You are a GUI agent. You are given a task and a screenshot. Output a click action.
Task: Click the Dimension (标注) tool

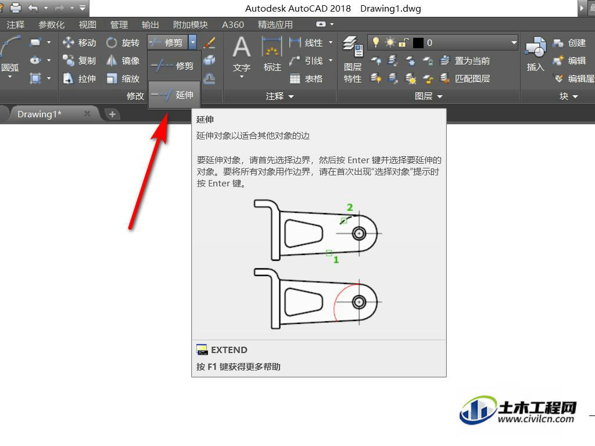[x=272, y=54]
